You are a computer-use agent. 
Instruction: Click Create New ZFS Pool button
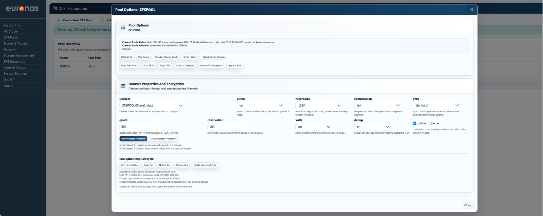click(x=74, y=20)
